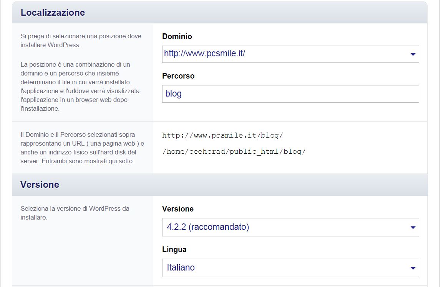
Task: Click text 'Seleziona la versione di WordPress da installare.'
Action: [75, 213]
